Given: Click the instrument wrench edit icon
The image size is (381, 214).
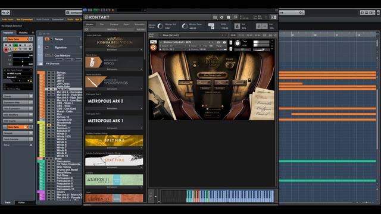Looking at the screenshot, I should coord(153,42).
